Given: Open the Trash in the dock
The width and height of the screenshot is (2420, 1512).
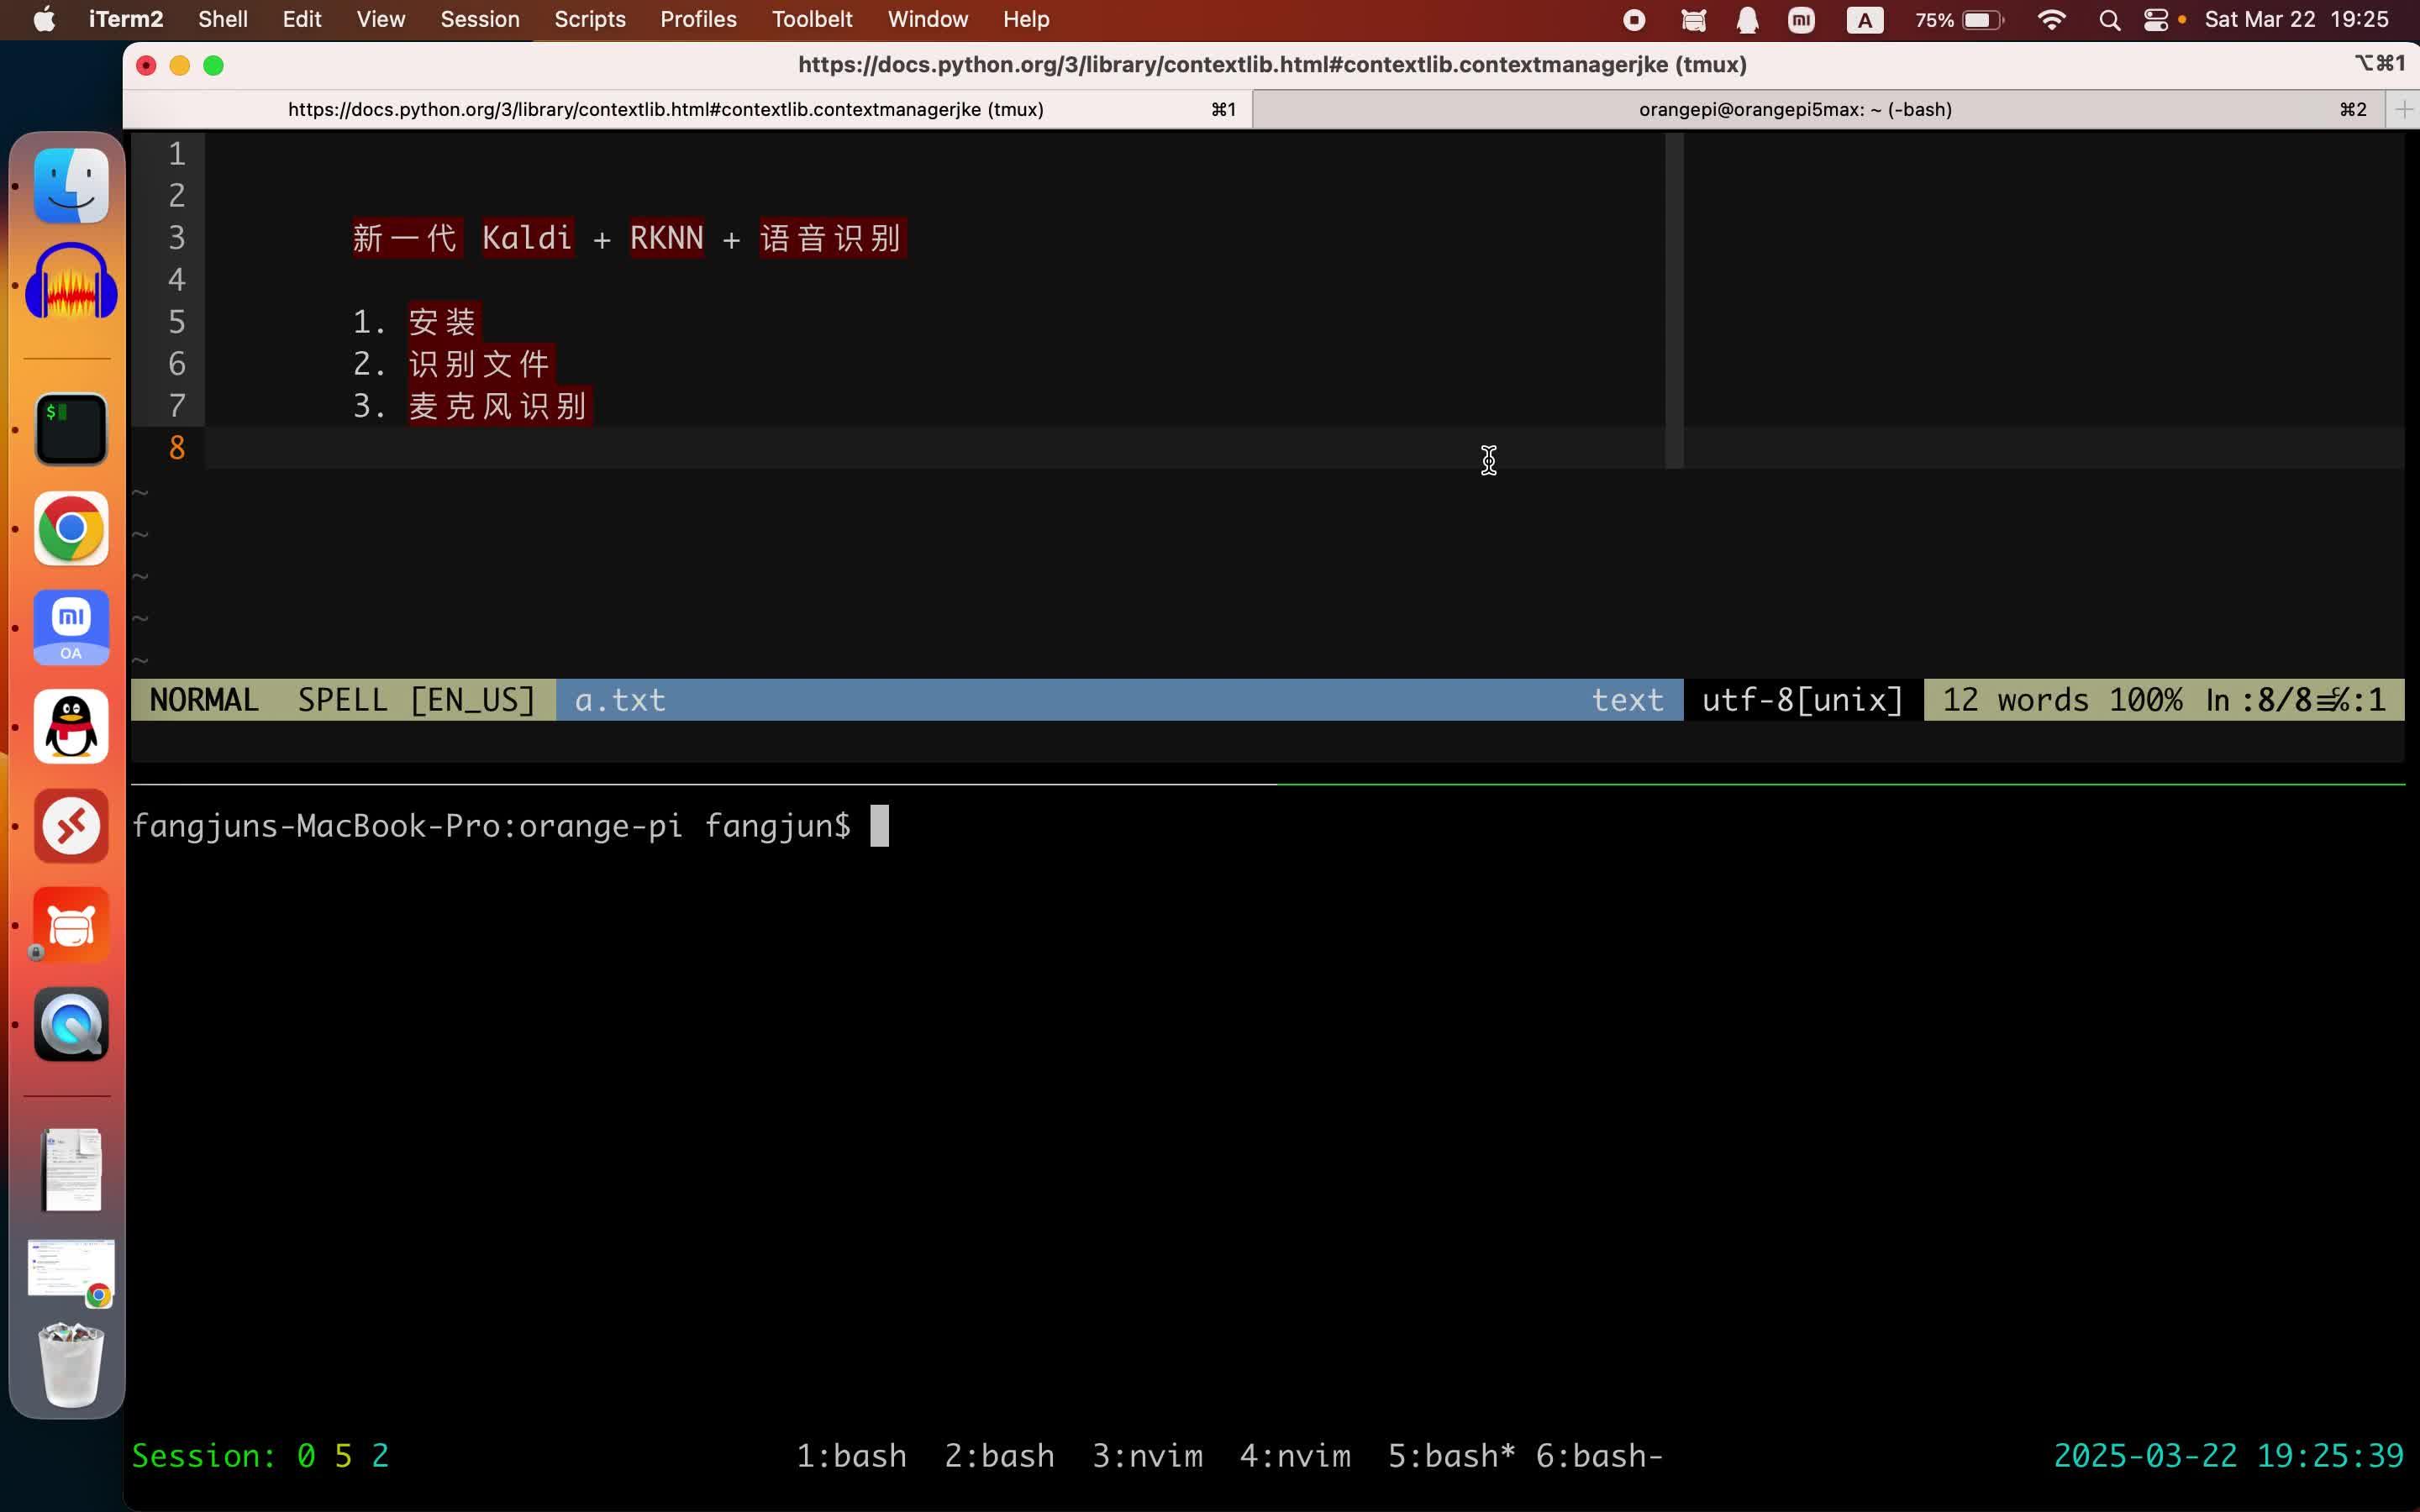Looking at the screenshot, I should click(71, 1364).
